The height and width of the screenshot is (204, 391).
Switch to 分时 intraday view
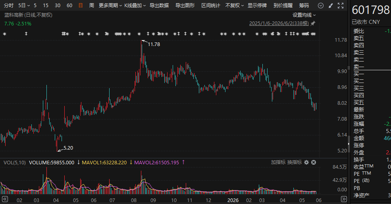tap(9, 6)
